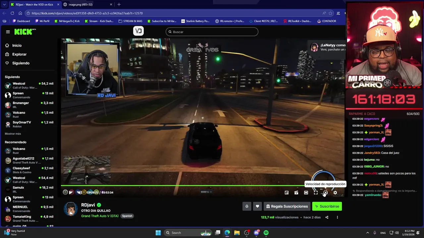424x238 pixels.
Task: Go to browser home page
Action: [20, 13]
